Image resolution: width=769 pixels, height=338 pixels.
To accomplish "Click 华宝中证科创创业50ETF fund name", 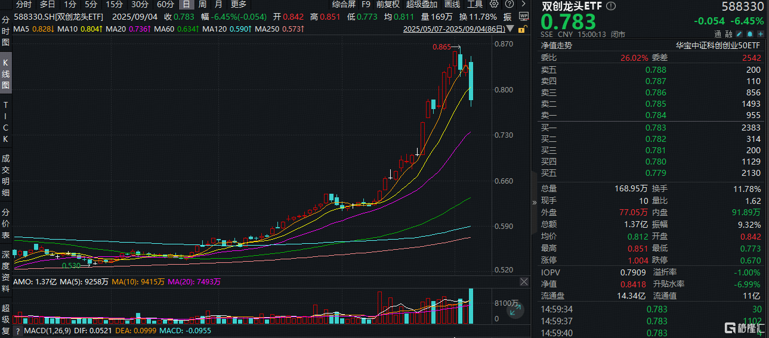I will coord(718,45).
